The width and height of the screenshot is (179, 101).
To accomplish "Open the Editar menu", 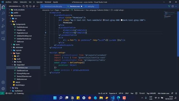I will coord(15,2).
